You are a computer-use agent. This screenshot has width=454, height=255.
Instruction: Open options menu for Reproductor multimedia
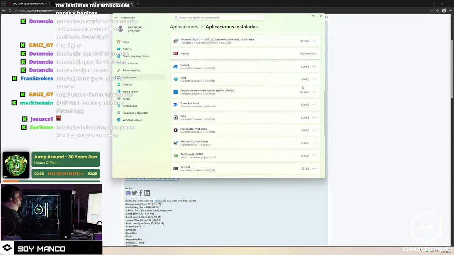(x=314, y=130)
